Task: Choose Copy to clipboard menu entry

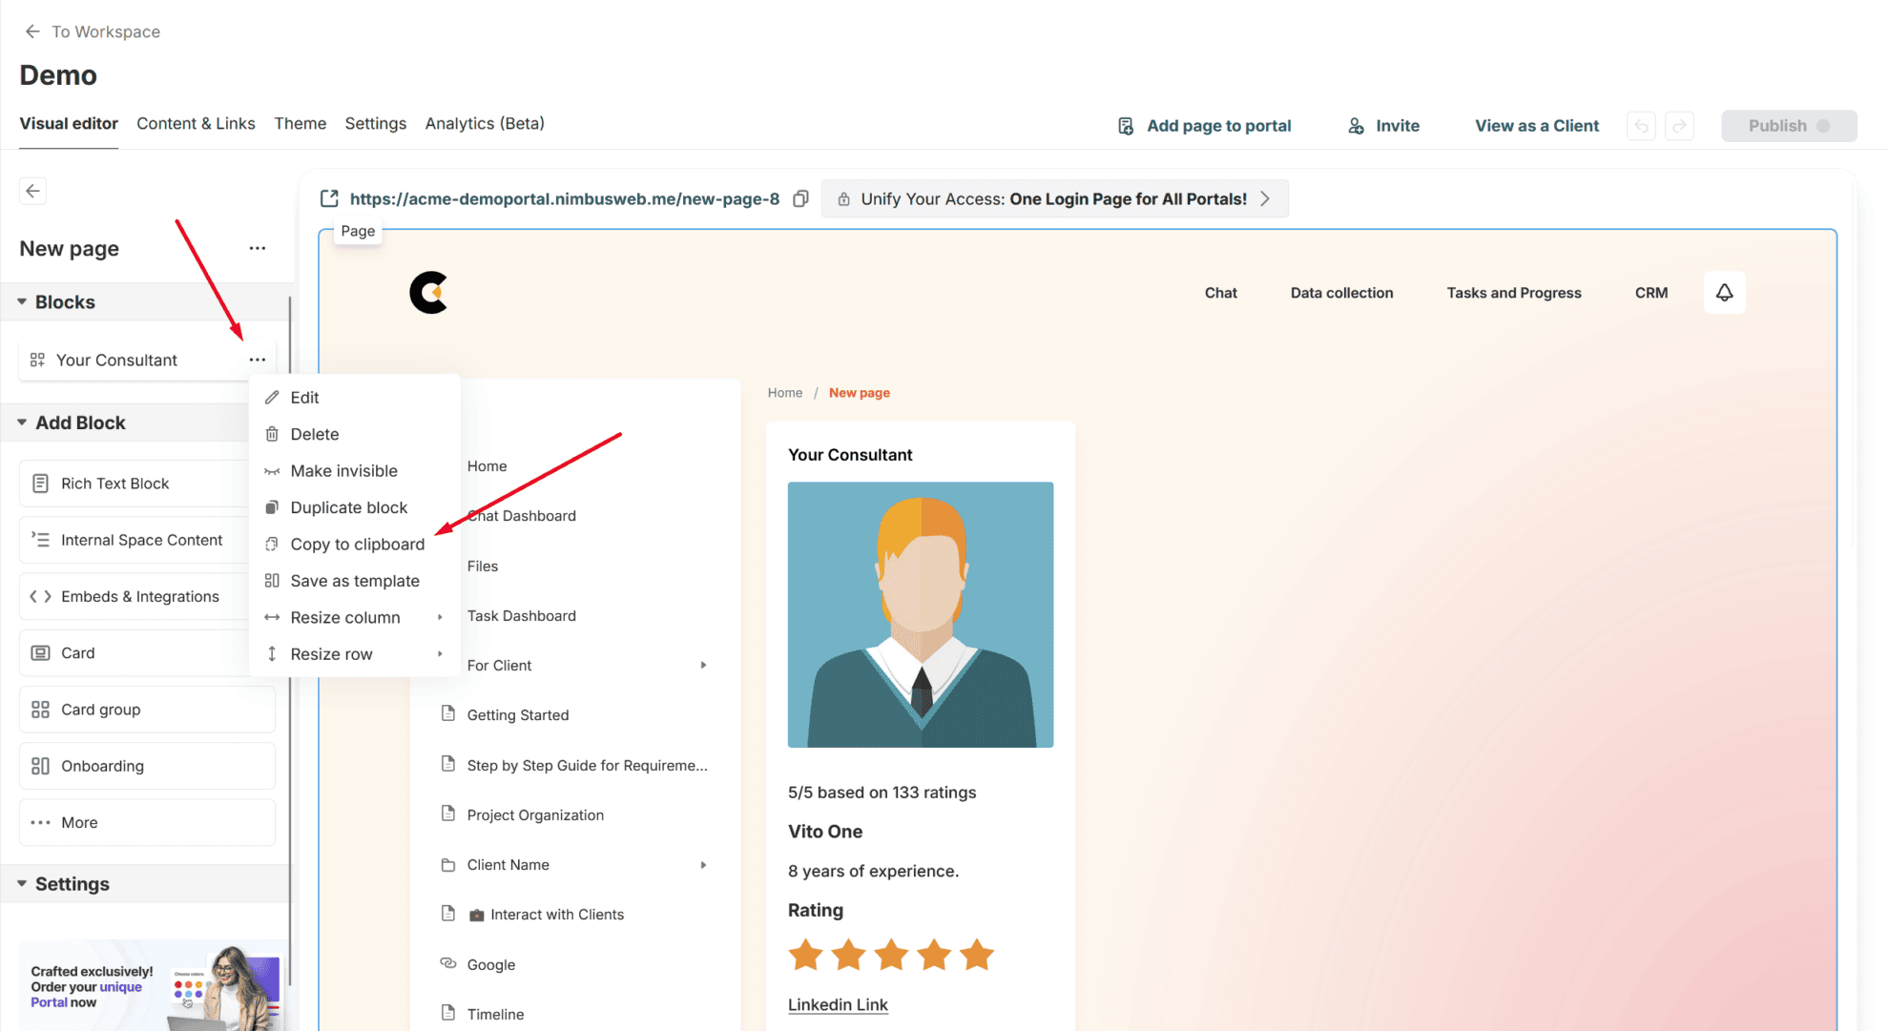Action: click(357, 545)
